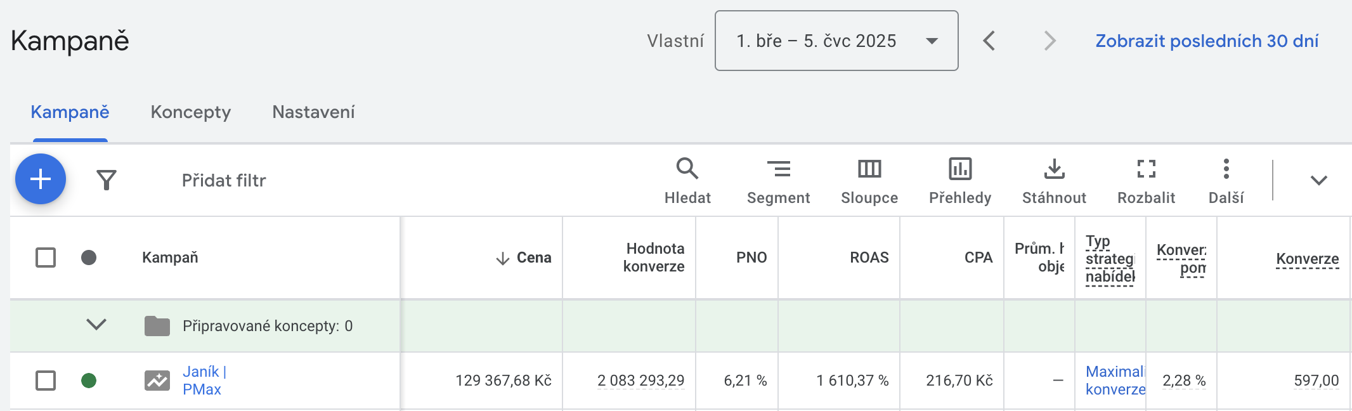The width and height of the screenshot is (1352, 411).
Task: Collapse the Připravované koncepty row
Action: (96, 325)
